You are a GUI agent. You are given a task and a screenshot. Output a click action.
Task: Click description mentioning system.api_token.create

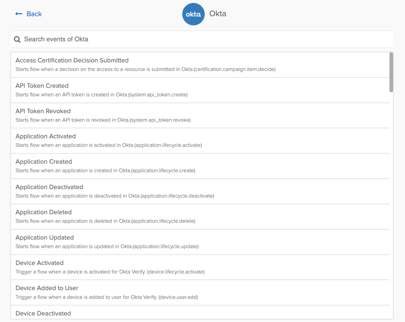coord(102,95)
